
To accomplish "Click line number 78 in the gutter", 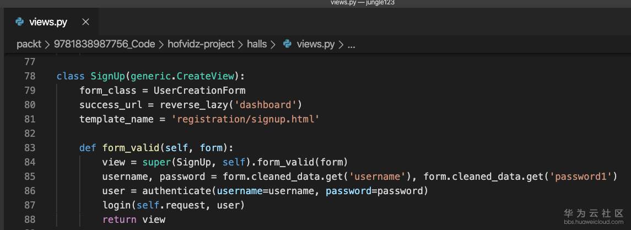I will pyautogui.click(x=30, y=76).
